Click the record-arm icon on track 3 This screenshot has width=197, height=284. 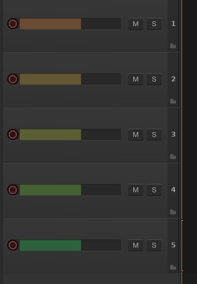(x=13, y=134)
